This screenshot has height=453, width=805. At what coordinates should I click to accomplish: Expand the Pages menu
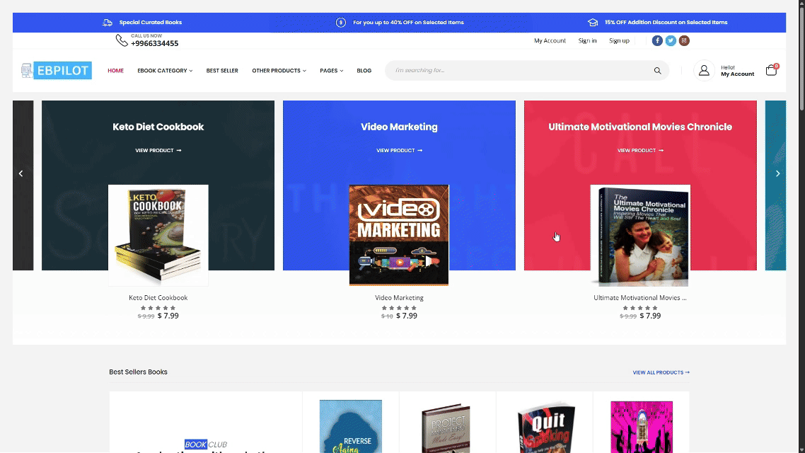(x=331, y=70)
